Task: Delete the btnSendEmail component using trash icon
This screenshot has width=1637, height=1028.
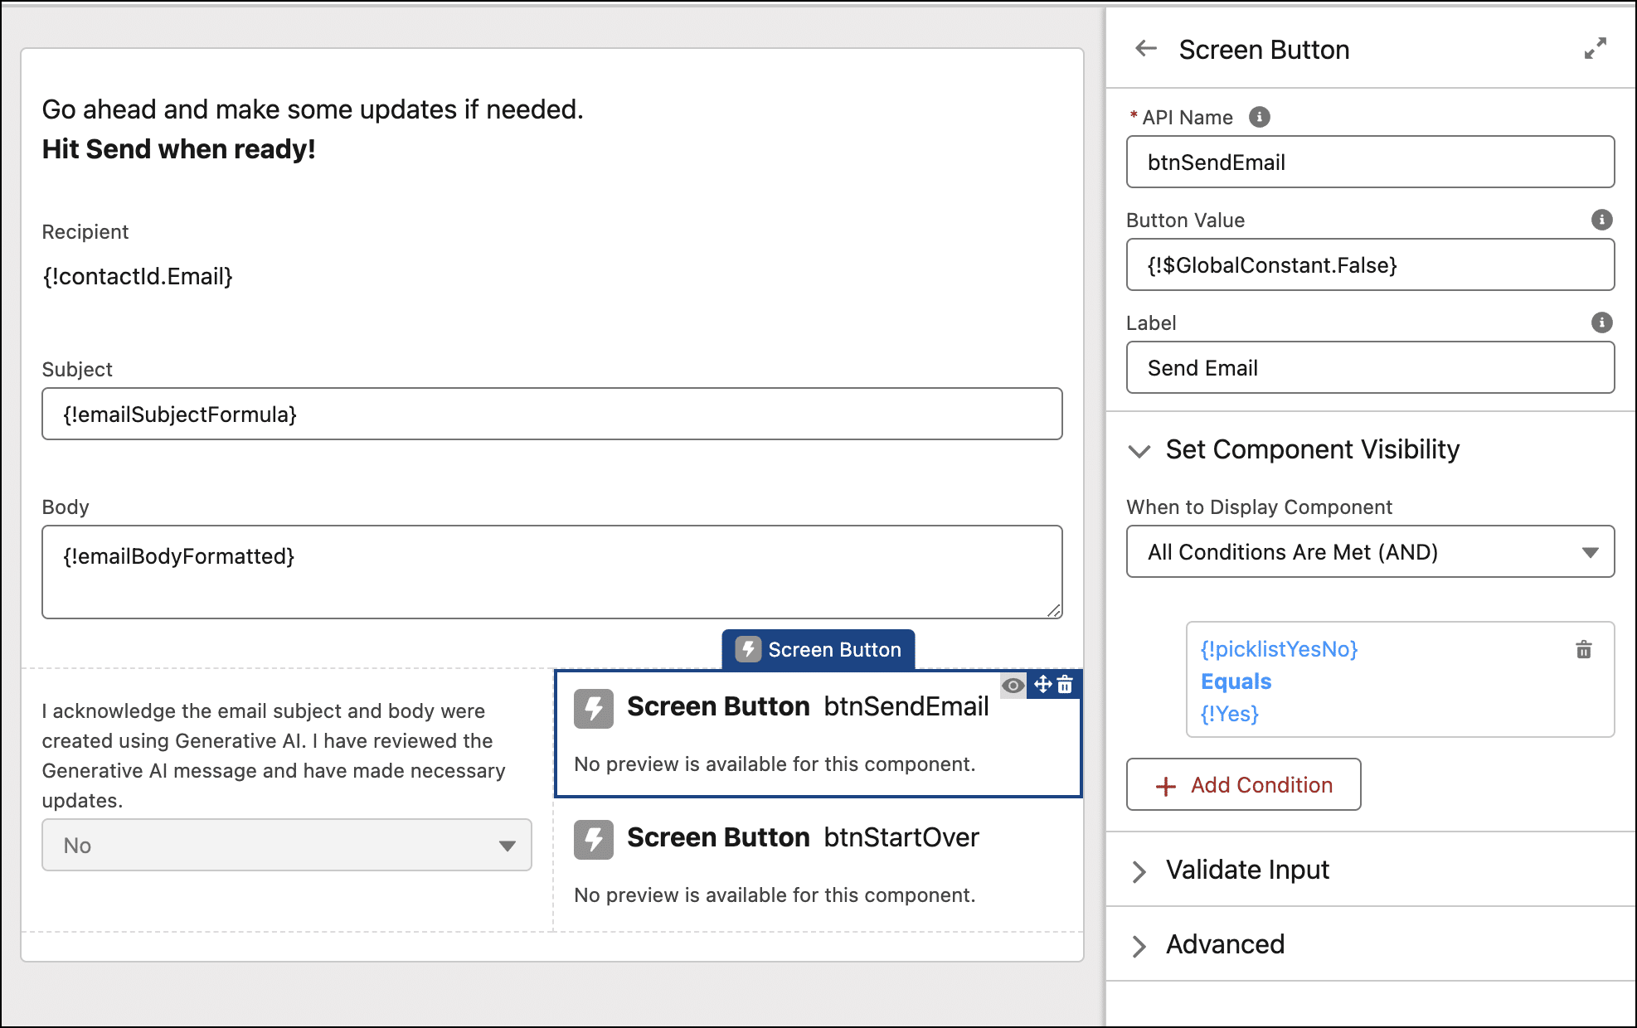Action: (x=1065, y=684)
